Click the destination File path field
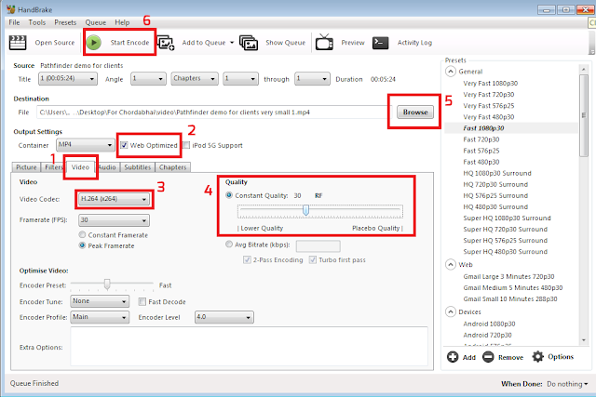 pos(212,112)
